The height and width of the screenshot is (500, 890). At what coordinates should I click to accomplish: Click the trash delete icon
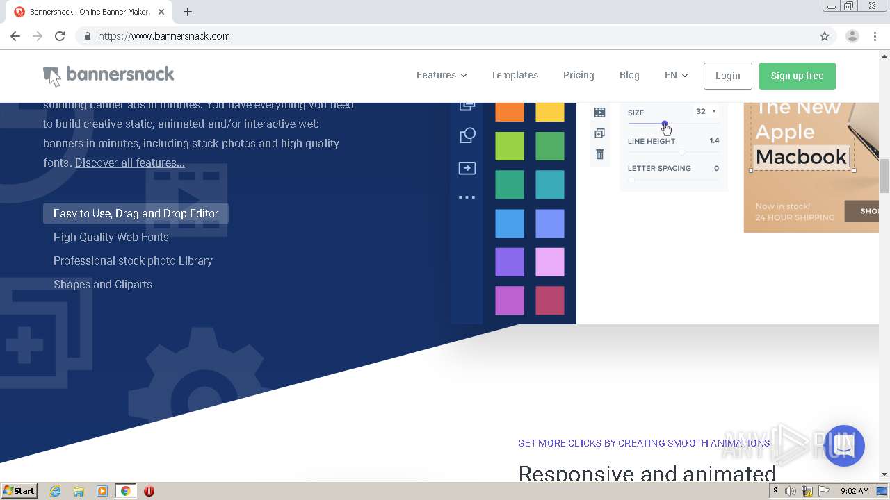[x=599, y=154]
